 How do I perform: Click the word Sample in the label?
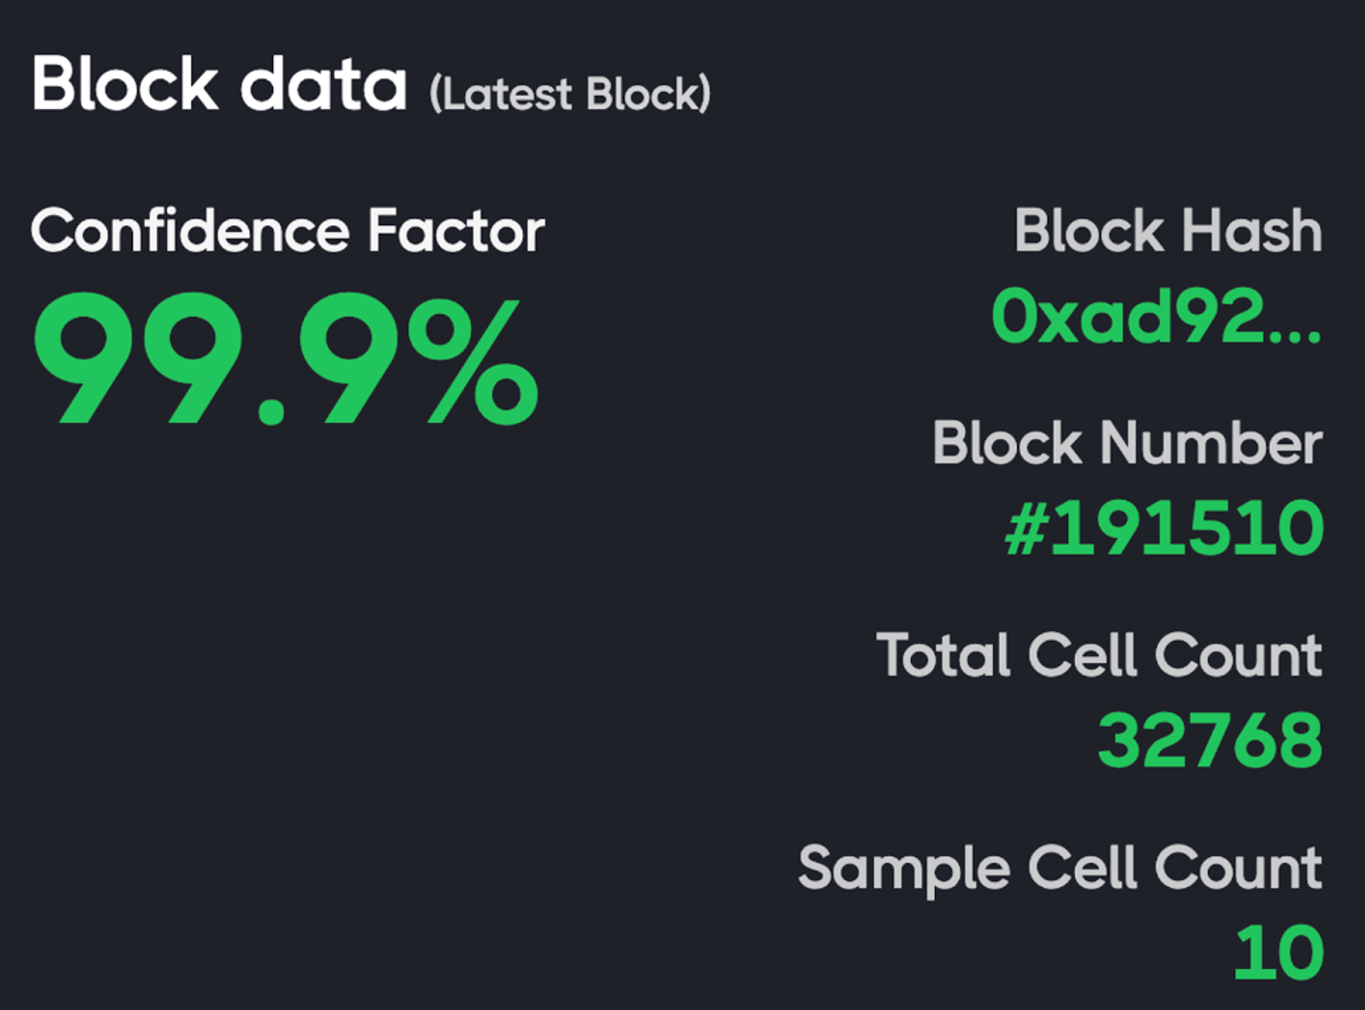coord(904,868)
